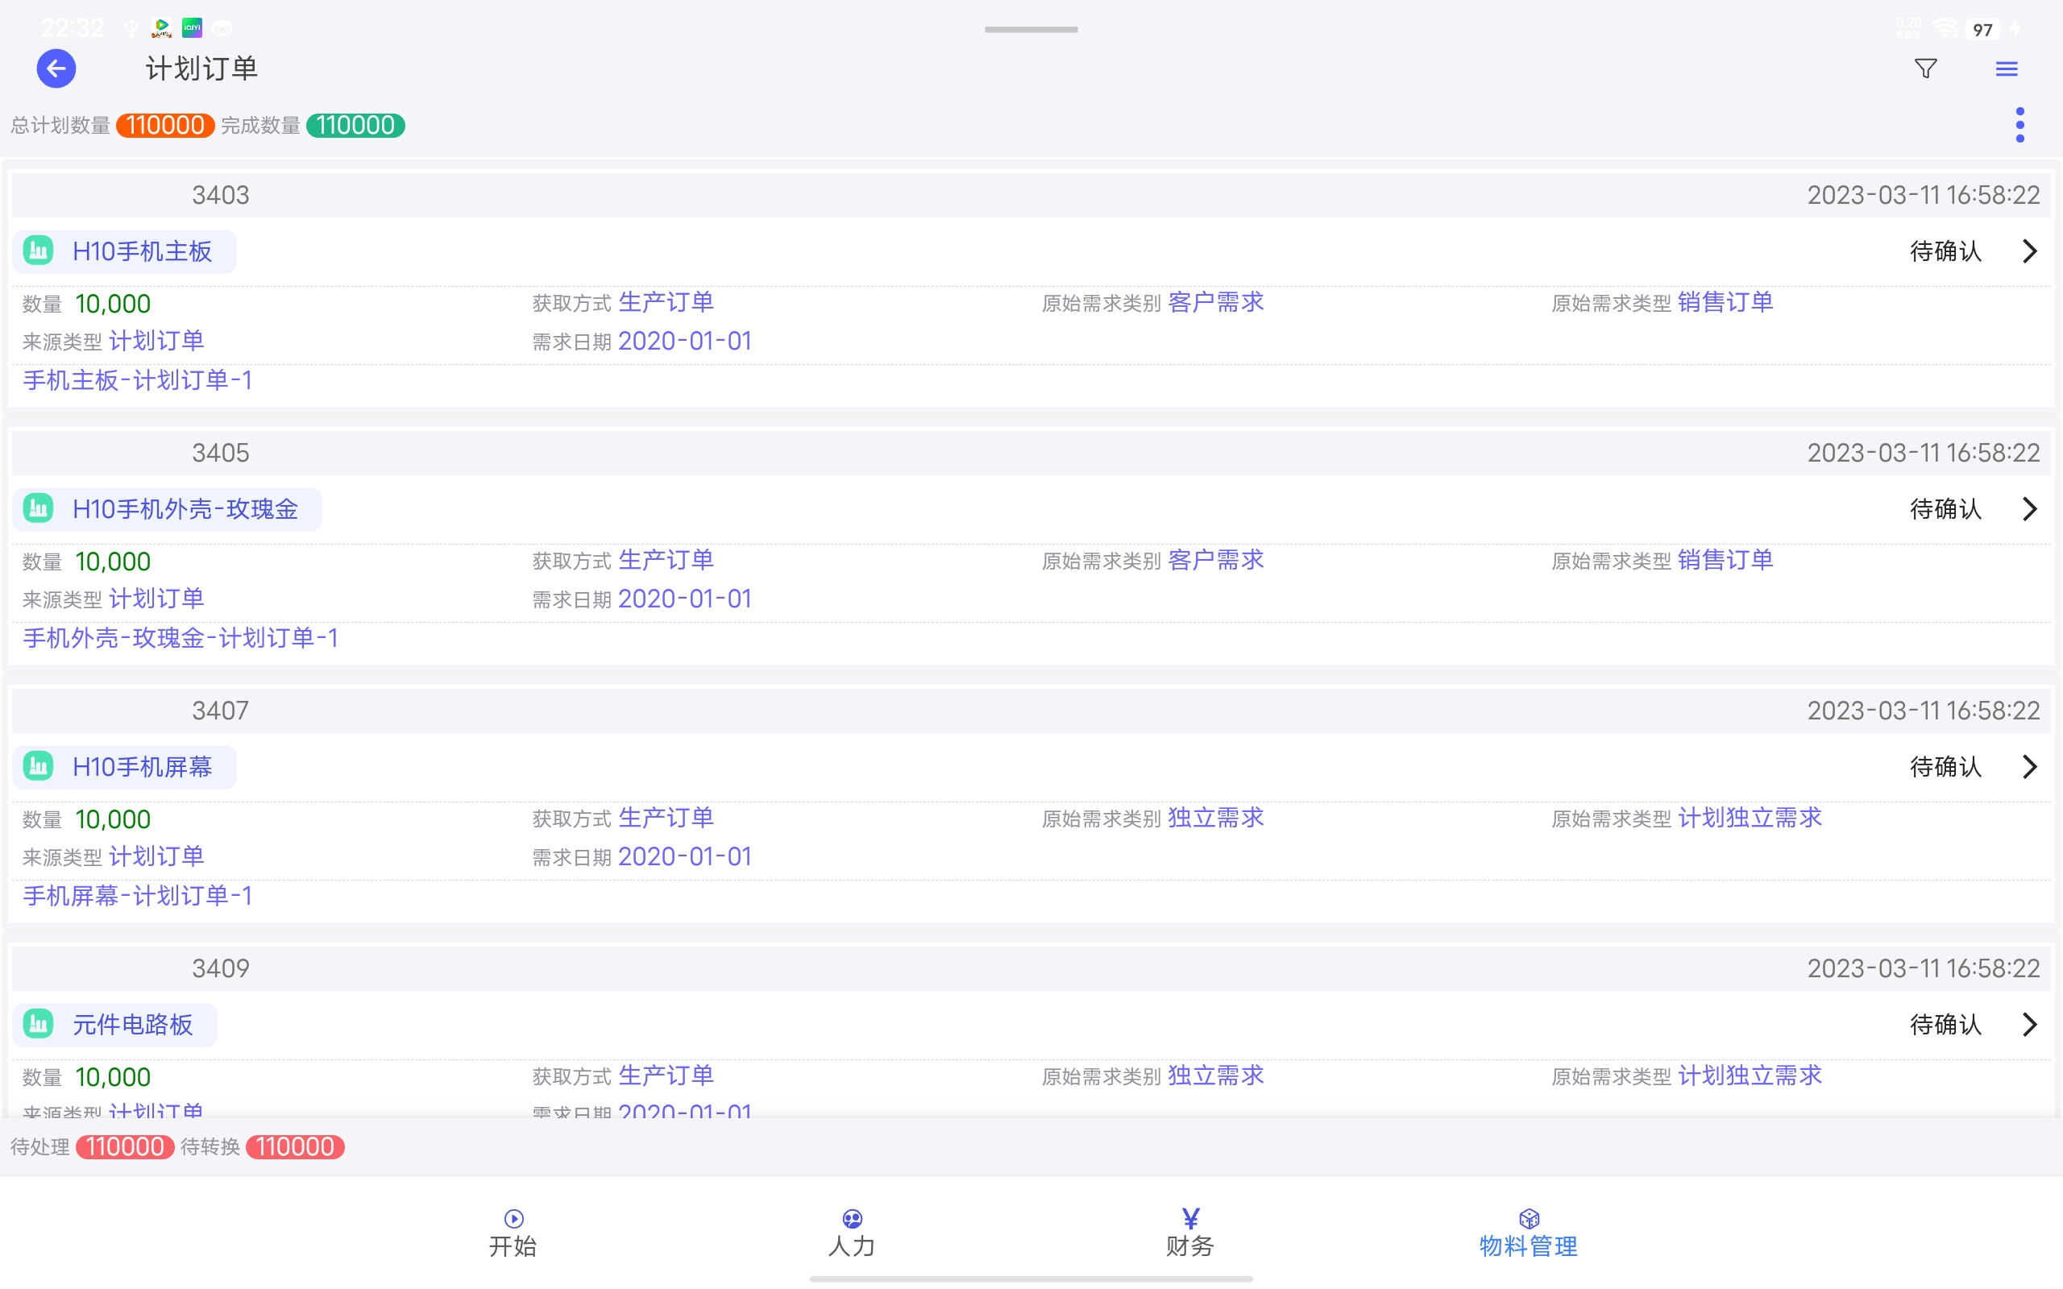
Task: Open the hamburger menu icon
Action: [2007, 69]
